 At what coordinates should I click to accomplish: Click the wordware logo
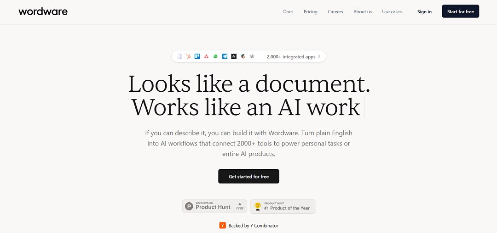(x=43, y=11)
